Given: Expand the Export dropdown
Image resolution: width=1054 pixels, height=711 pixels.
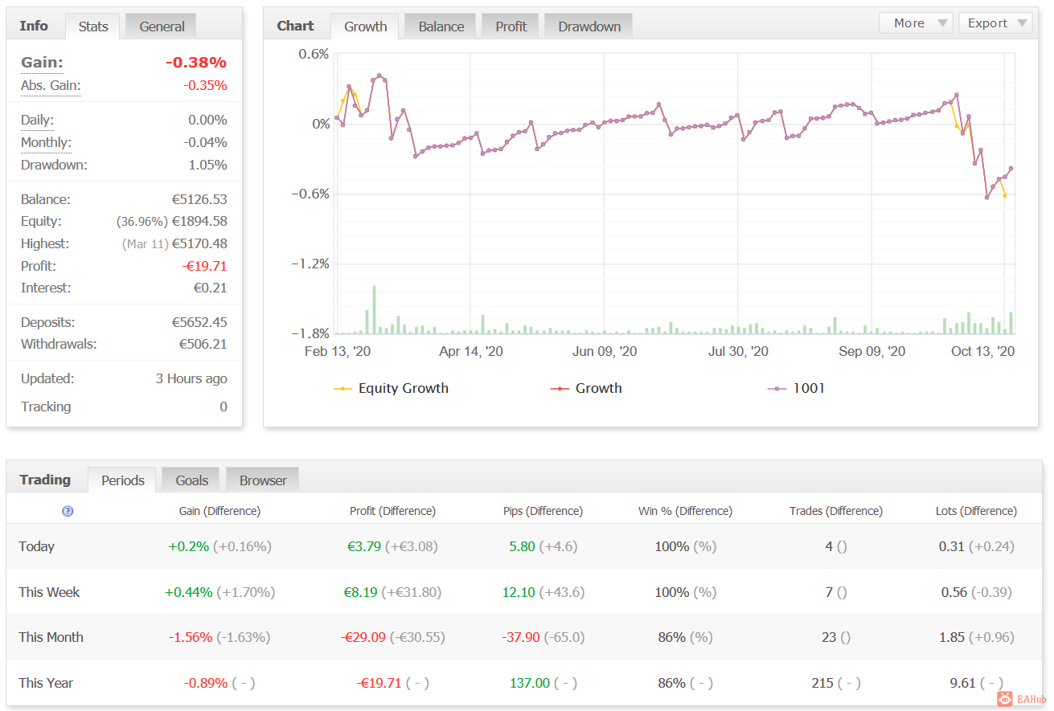Looking at the screenshot, I should pos(995,23).
